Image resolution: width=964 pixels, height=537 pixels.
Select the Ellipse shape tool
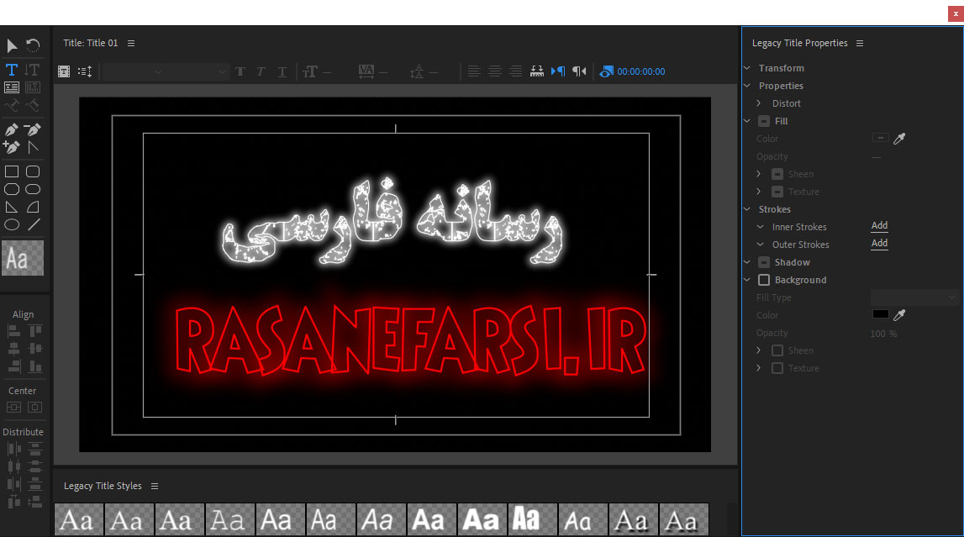(x=12, y=225)
